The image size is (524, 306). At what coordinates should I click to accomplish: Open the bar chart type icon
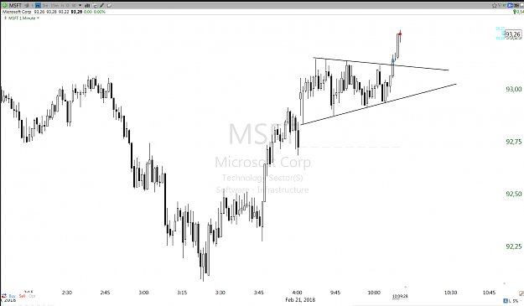(x=87, y=5)
